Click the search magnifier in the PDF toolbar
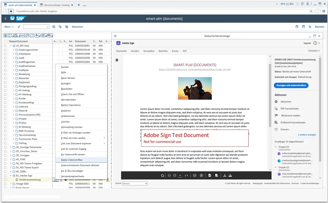328x203 pixels. [162, 175]
